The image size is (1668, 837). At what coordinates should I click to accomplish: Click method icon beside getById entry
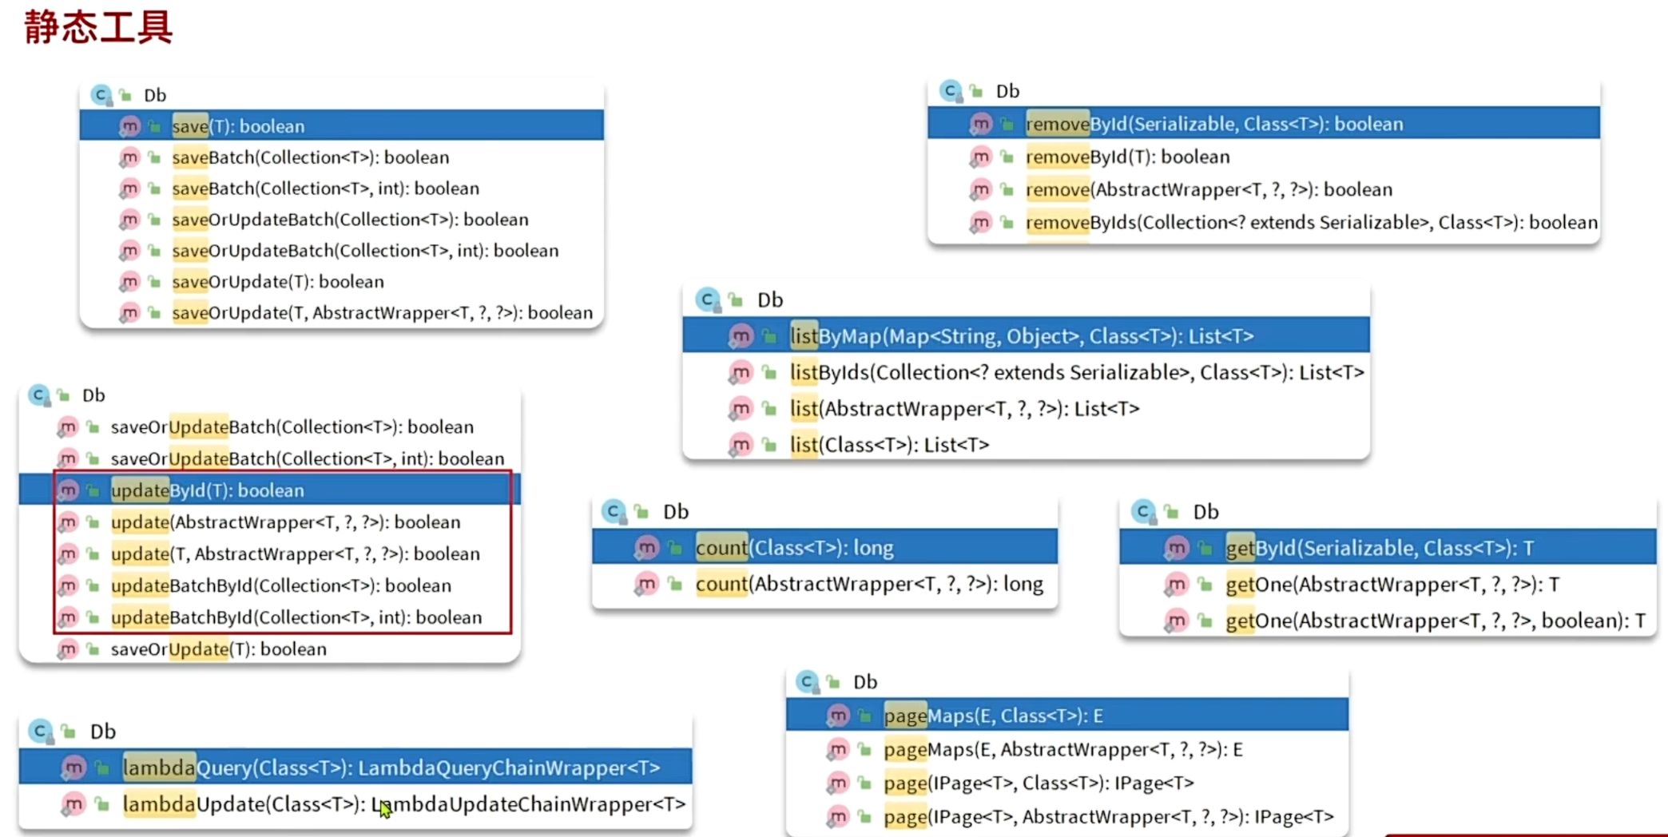[x=1177, y=548]
